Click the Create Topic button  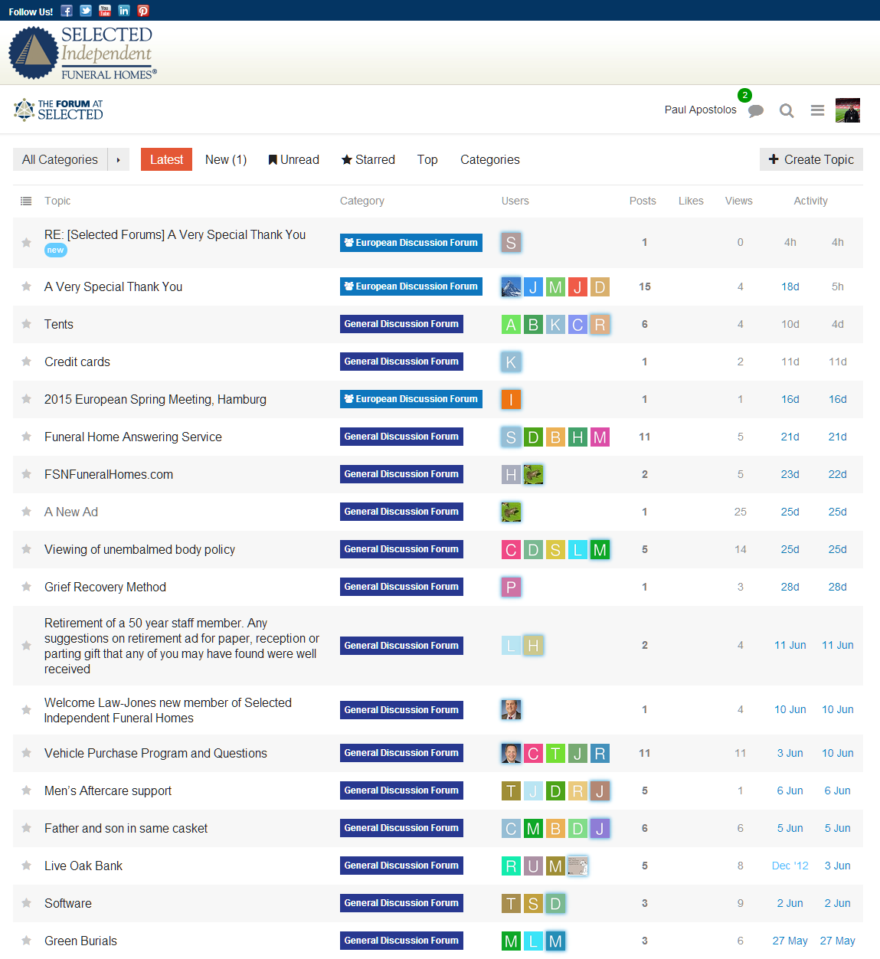point(811,159)
